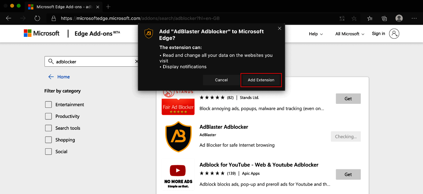Image resolution: width=423 pixels, height=194 pixels.
Task: Click the Filter by category heading
Action: (63, 91)
